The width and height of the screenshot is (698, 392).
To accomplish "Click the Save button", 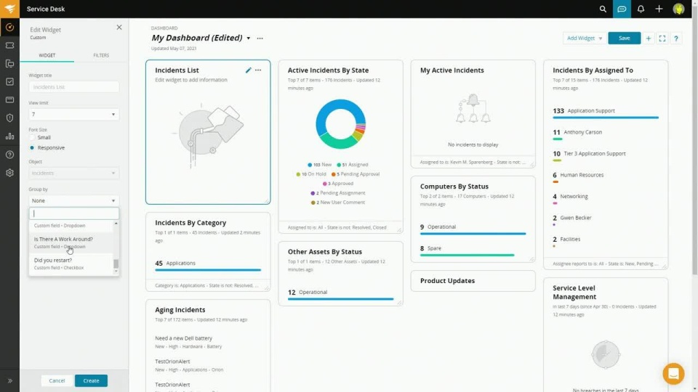I will pos(624,38).
